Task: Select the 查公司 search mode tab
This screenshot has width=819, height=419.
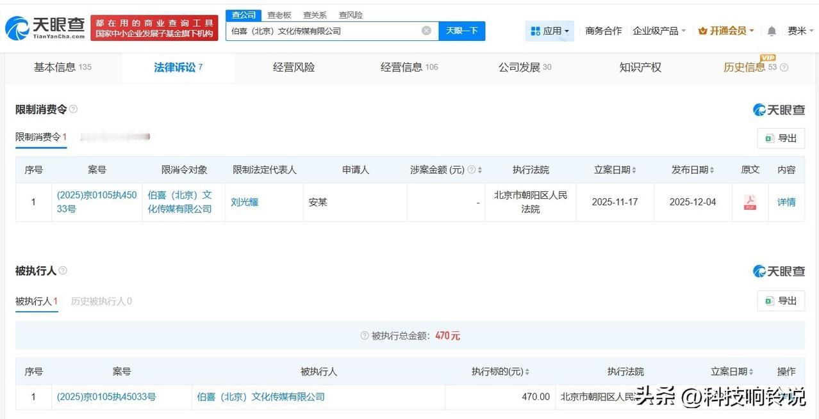Action: [x=244, y=15]
